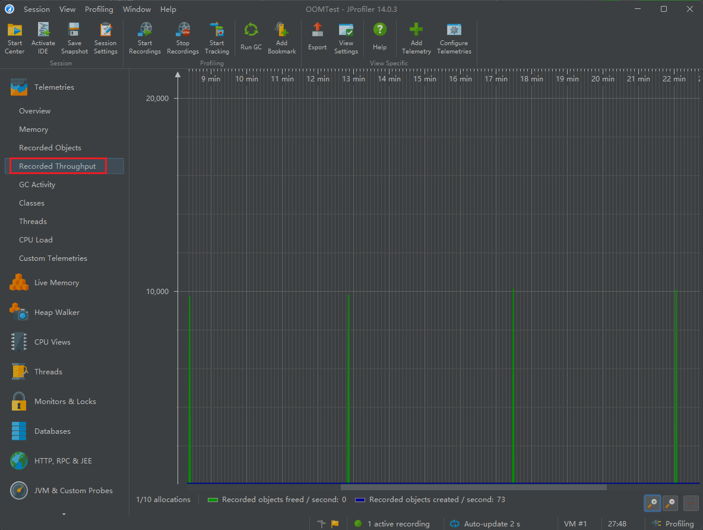
Task: Export the current view
Action: pyautogui.click(x=318, y=37)
